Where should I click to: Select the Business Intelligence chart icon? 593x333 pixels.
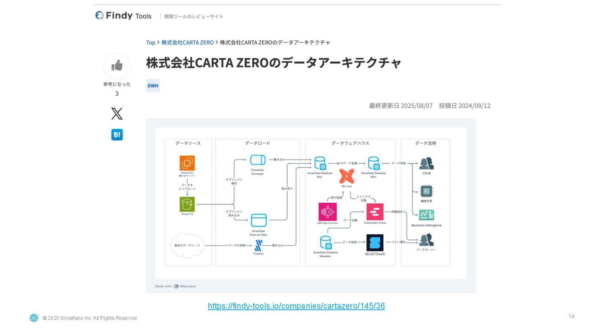(x=426, y=215)
